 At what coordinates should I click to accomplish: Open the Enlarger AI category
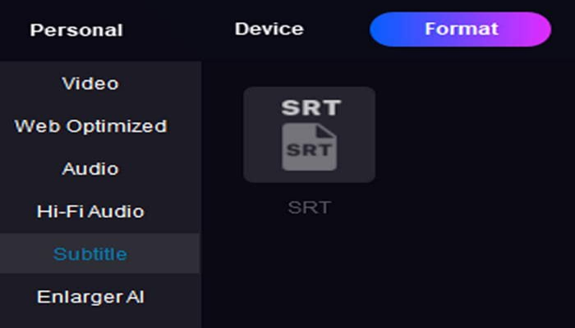tap(90, 297)
